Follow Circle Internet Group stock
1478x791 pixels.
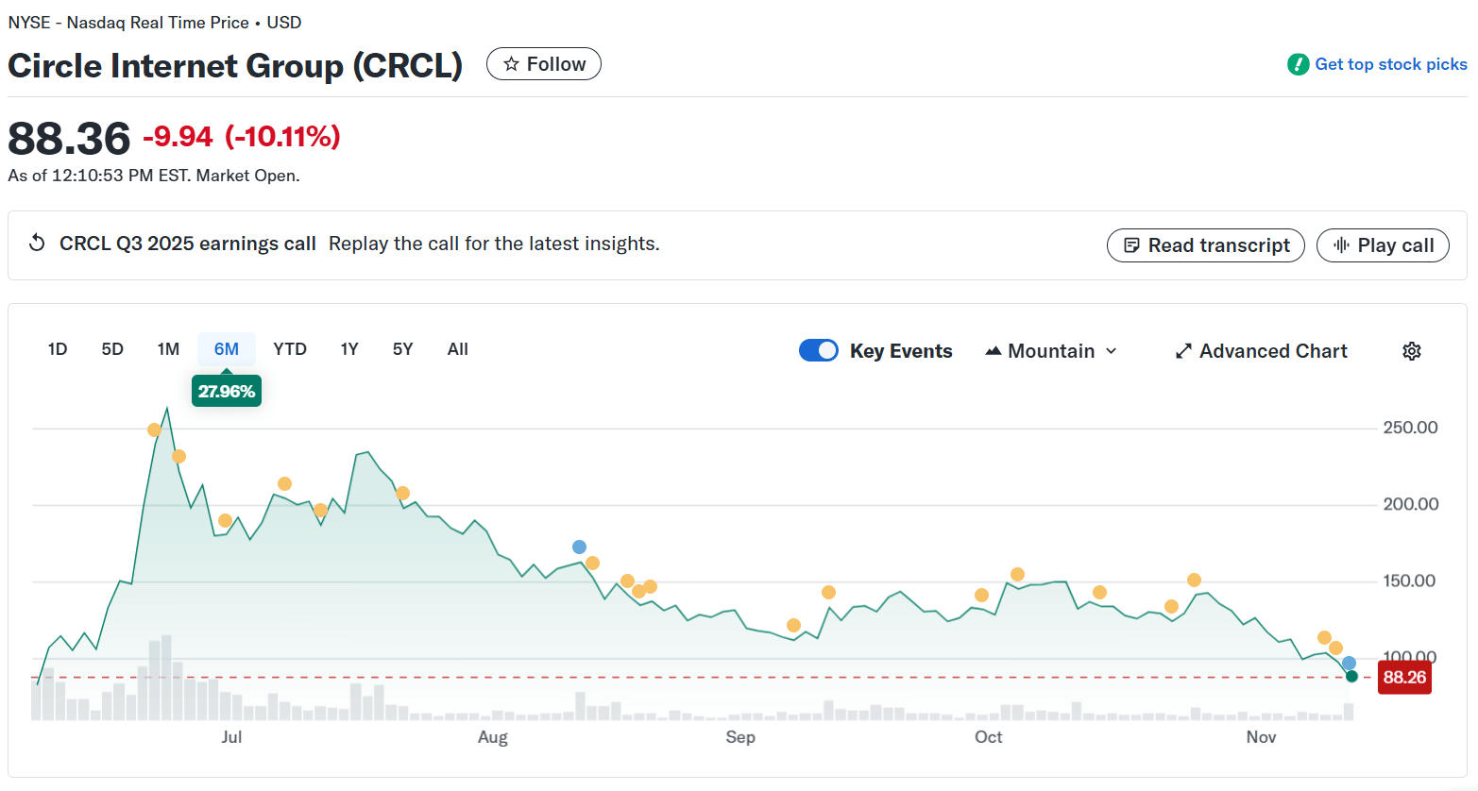(x=543, y=63)
